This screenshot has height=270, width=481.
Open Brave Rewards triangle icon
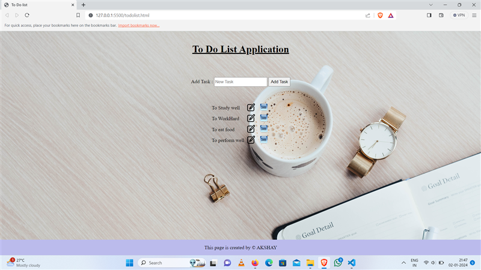(x=390, y=16)
